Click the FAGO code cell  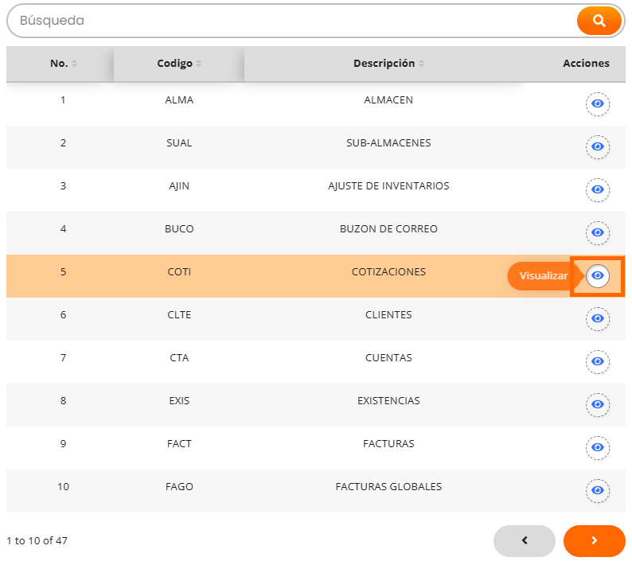tap(179, 487)
